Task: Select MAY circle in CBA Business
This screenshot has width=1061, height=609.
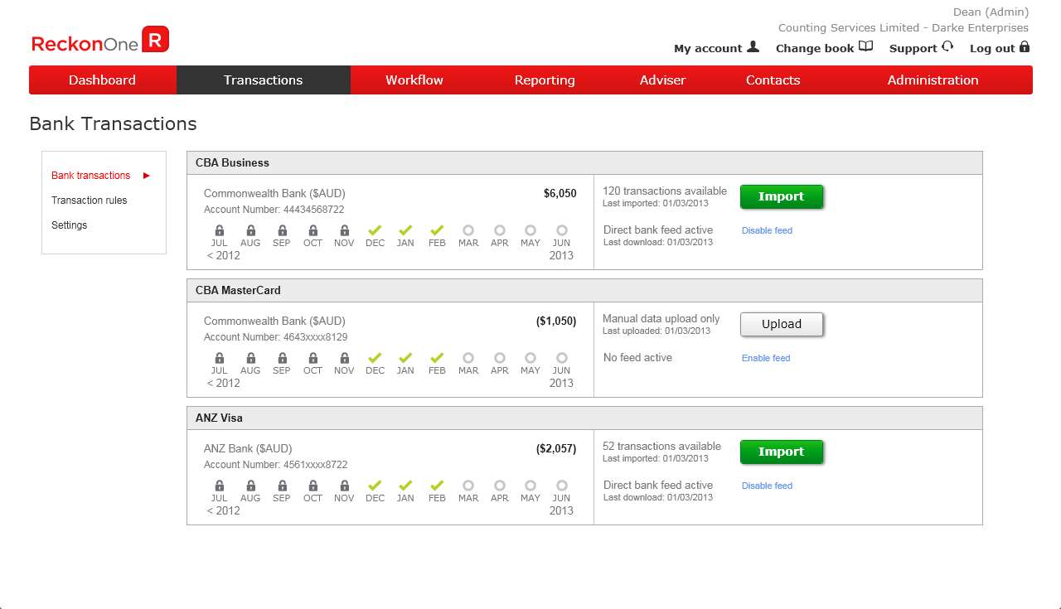Action: pyautogui.click(x=530, y=230)
